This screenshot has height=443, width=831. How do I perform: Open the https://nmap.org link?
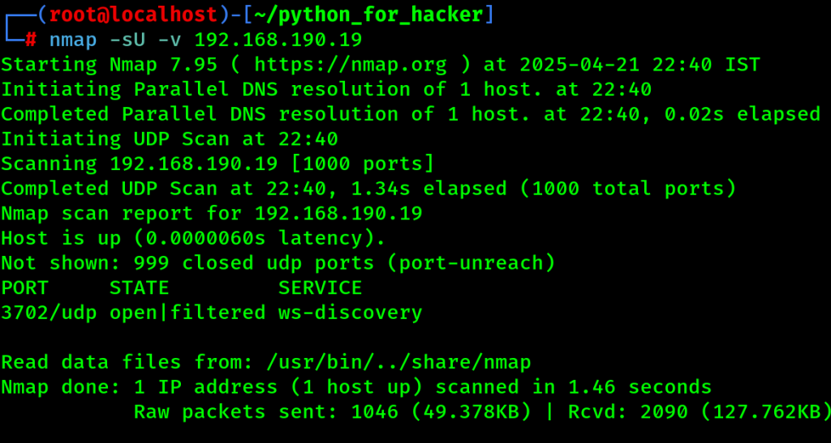351,65
